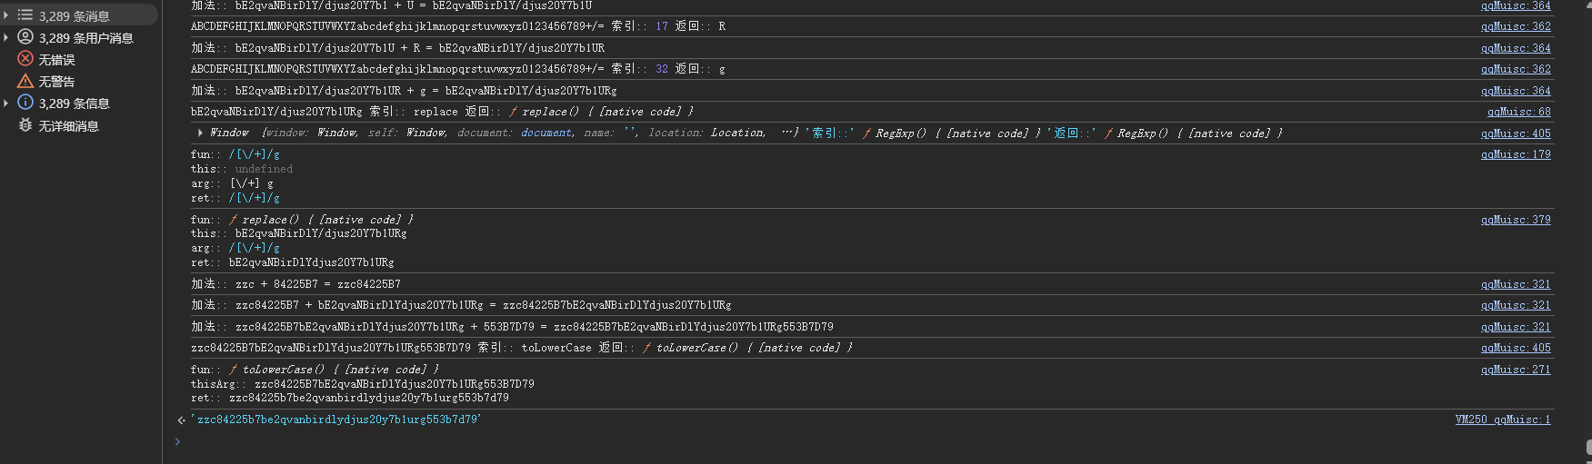Click 'ret:: bE2qvaNBirDlYdjus20Y7b1URg' line
This screenshot has width=1592, height=464.
293,262
